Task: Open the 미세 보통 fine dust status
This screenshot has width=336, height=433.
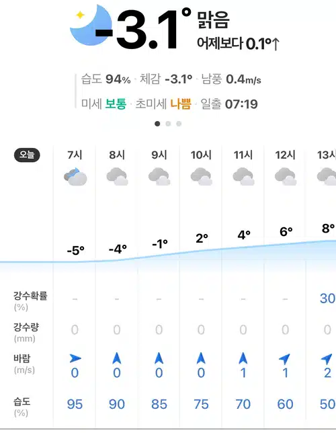Action: 103,104
